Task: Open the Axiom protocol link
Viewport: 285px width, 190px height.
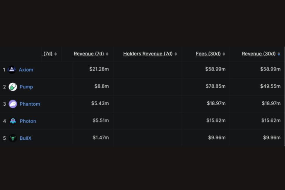Action: click(26, 70)
